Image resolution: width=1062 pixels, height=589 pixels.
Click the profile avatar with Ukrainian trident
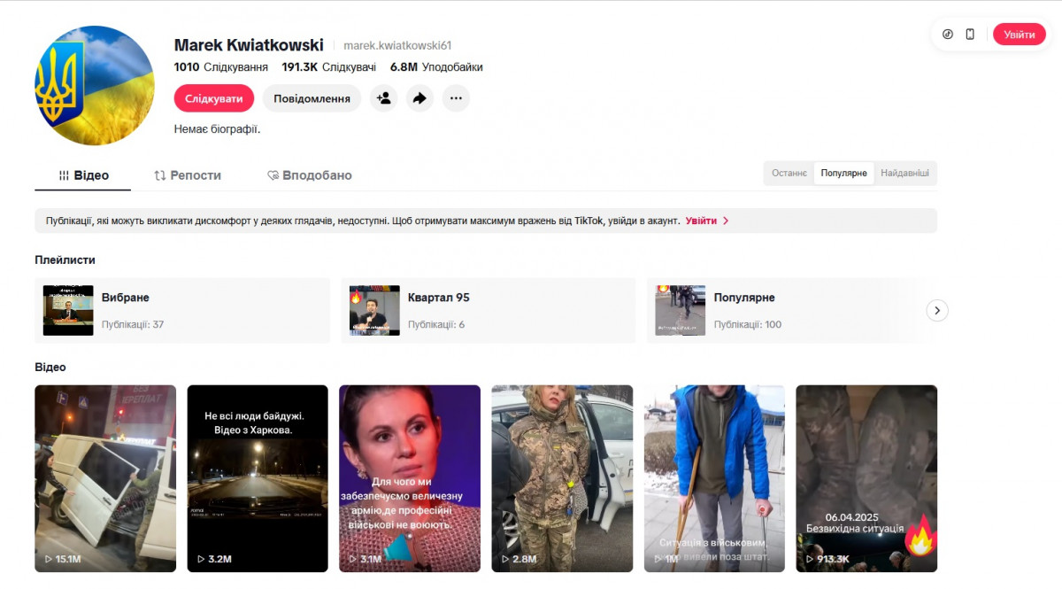tap(95, 86)
